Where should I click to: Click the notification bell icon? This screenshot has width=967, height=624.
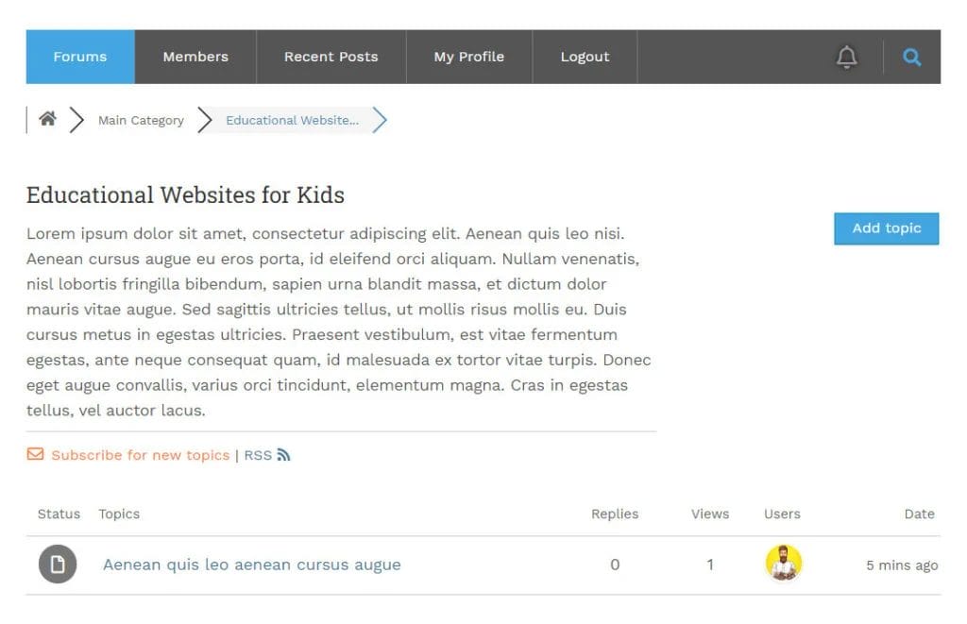click(x=847, y=58)
